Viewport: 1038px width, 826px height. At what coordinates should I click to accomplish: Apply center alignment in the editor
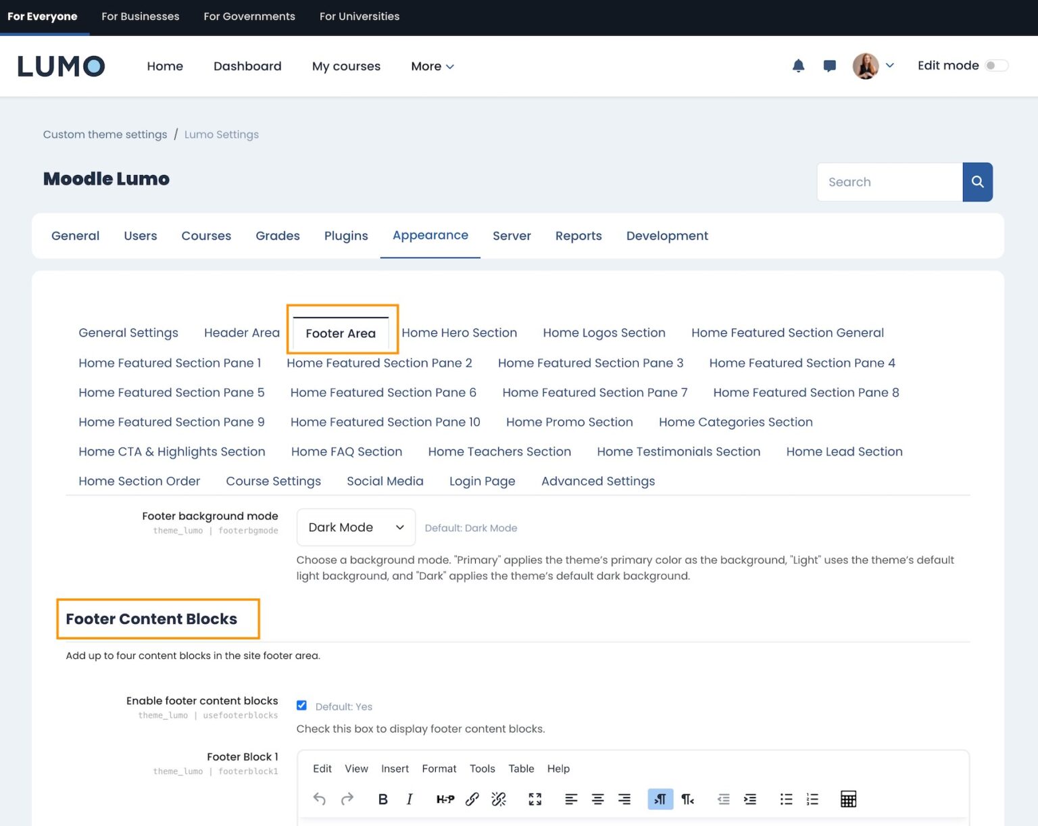[597, 799]
